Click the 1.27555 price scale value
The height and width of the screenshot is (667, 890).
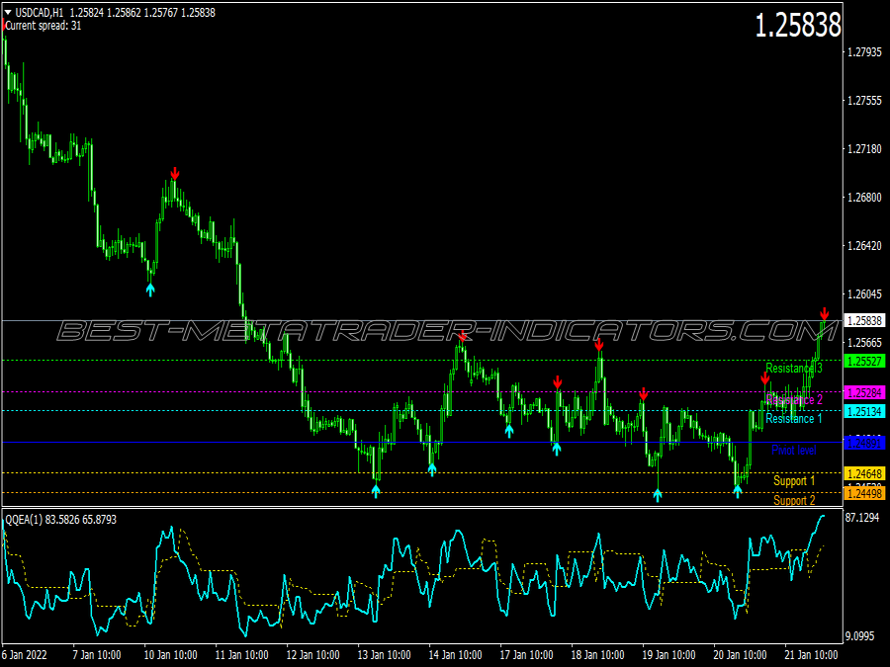[864, 101]
